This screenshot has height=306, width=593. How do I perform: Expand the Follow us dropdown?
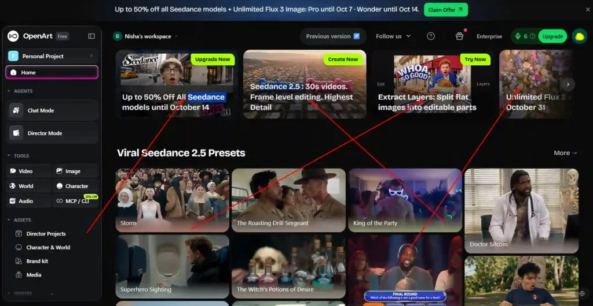click(393, 36)
